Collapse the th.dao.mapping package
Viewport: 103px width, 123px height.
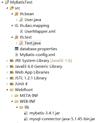(12, 26)
